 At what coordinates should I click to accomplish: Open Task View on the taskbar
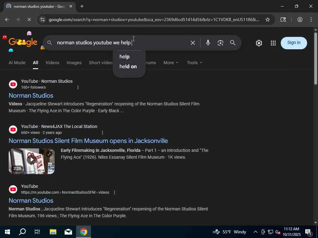(x=37, y=232)
